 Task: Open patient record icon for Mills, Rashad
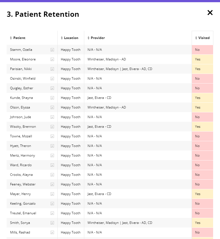(52, 232)
